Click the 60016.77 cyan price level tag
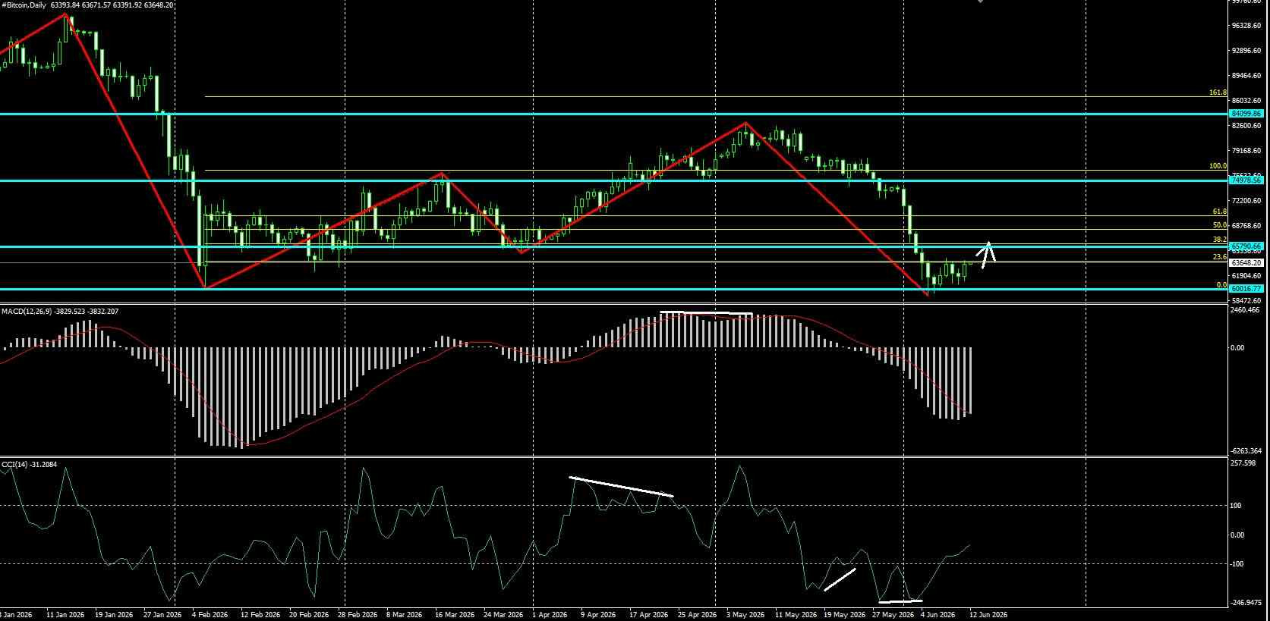1270x621 pixels. click(x=1246, y=289)
